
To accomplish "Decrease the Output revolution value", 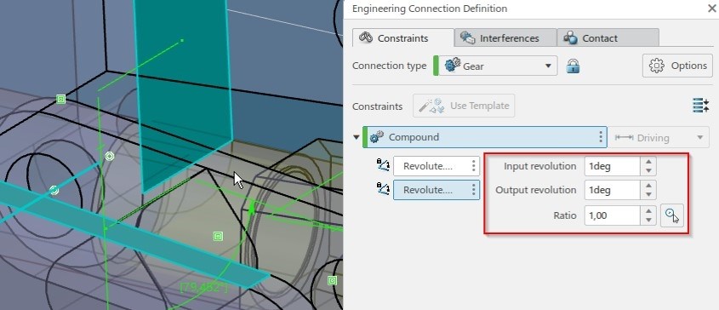I will pyautogui.click(x=648, y=195).
